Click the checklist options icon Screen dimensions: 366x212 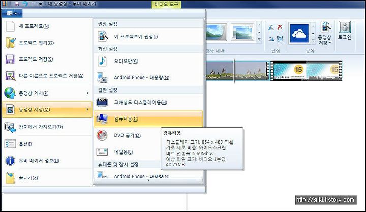(x=10, y=144)
